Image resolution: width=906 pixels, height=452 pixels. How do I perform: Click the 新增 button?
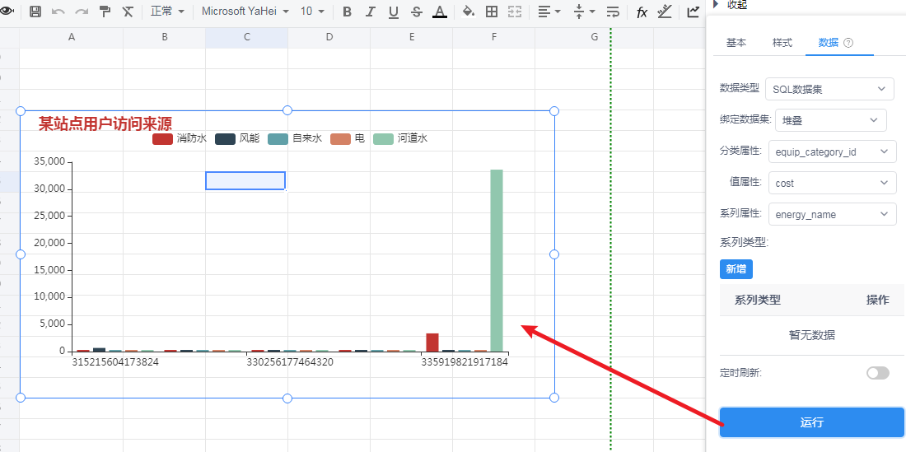(x=736, y=269)
